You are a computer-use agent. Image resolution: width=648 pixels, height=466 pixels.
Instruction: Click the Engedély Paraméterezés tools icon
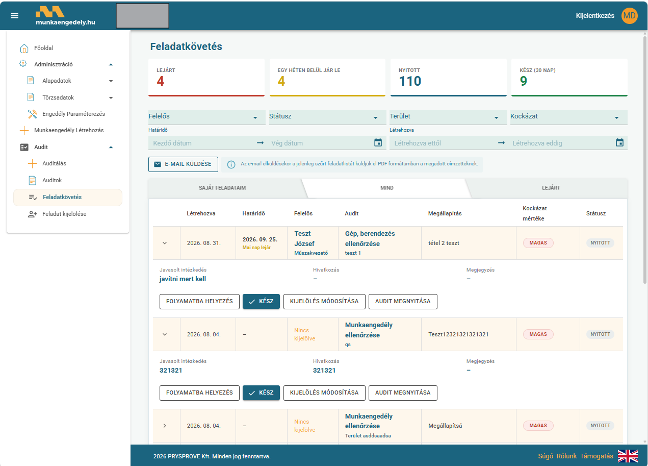32,114
